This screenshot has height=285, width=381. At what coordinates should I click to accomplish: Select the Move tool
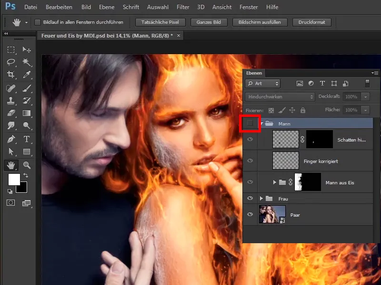[27, 50]
